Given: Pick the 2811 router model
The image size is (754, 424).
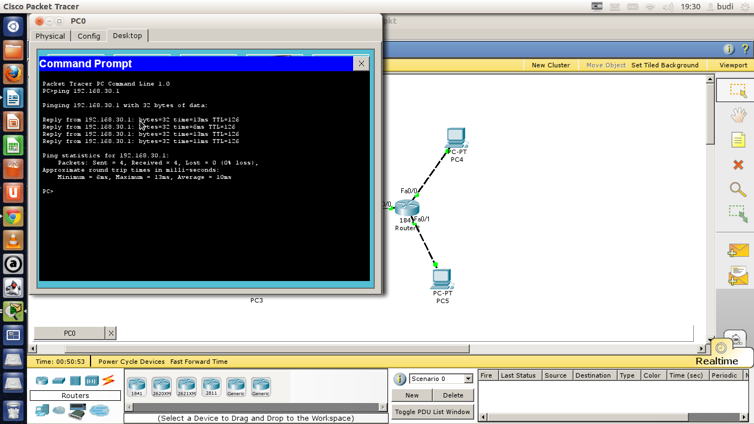Looking at the screenshot, I should (x=211, y=387).
